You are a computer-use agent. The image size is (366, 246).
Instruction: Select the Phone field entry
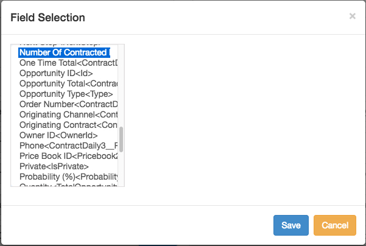pos(68,146)
